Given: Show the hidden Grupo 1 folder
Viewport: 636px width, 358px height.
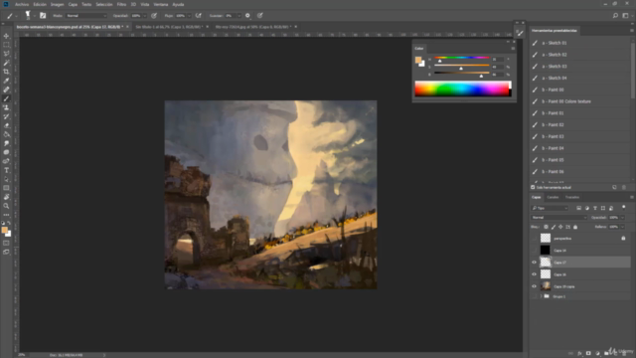Looking at the screenshot, I should point(534,296).
